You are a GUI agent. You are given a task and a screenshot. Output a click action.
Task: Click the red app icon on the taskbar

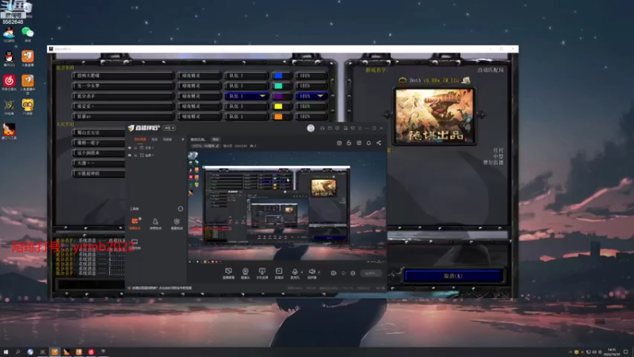coord(91,352)
